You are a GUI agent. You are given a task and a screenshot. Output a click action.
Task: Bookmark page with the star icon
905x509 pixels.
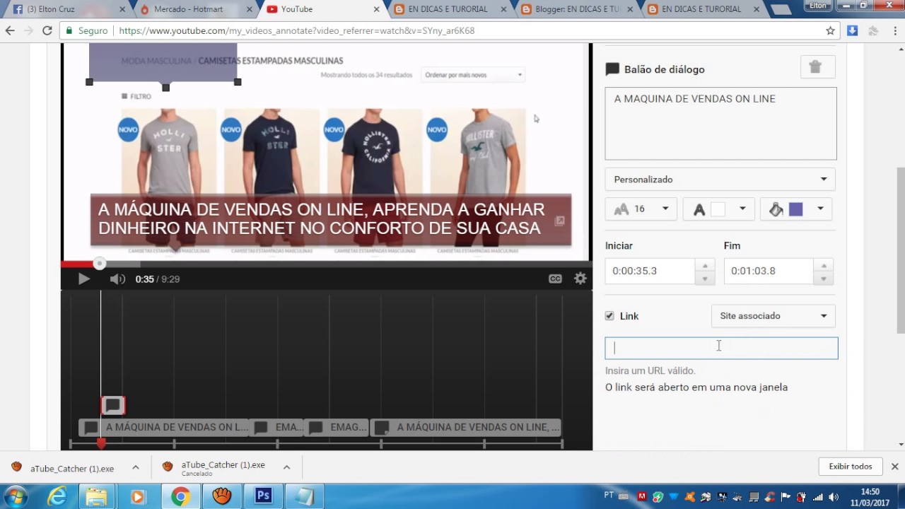coord(830,30)
